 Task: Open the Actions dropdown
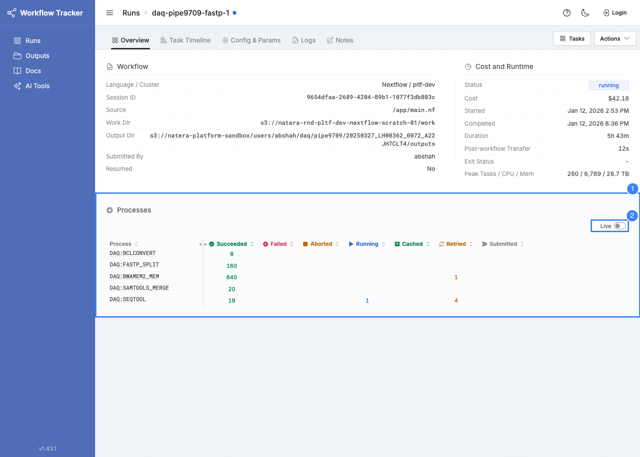(615, 39)
